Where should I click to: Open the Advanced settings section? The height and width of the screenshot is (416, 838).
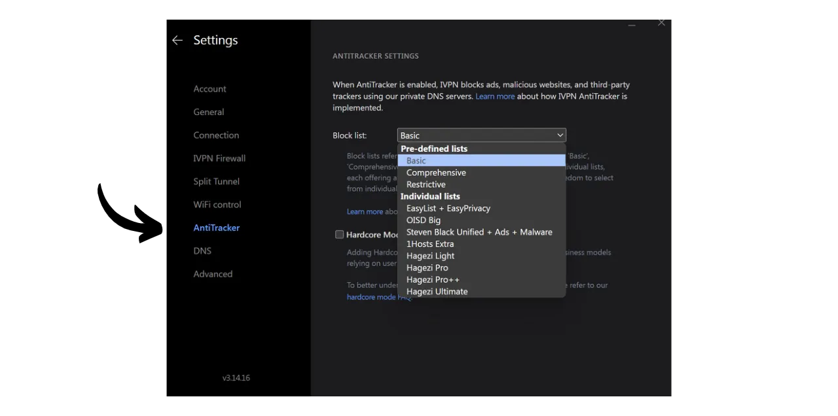[x=213, y=274]
